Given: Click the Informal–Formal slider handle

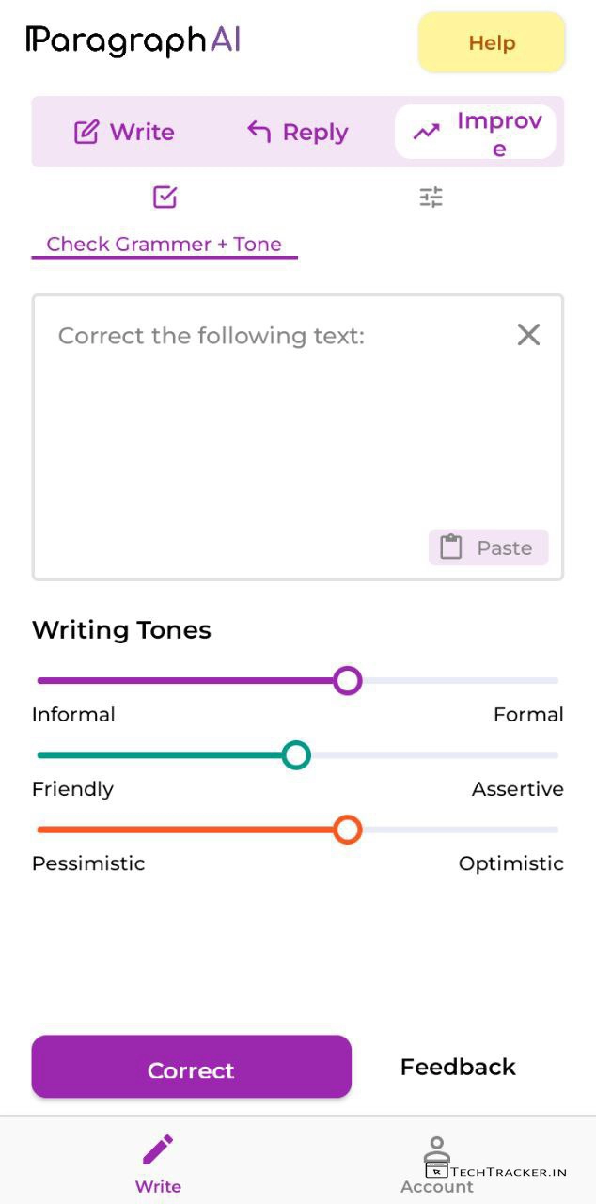Looking at the screenshot, I should [348, 680].
